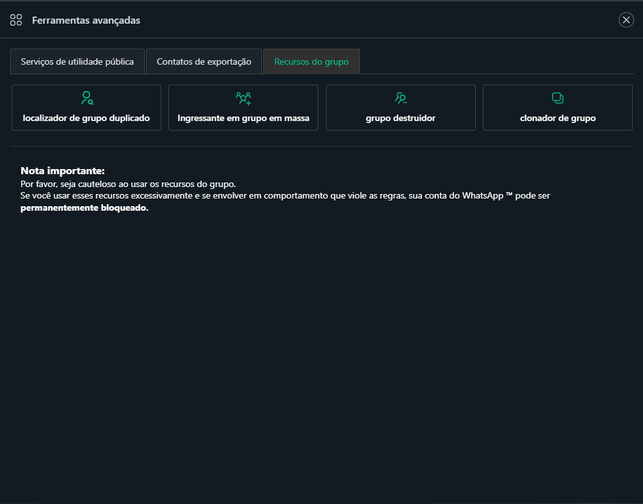
Task: Click the duplicate group finder person-search icon
Action: 87,98
